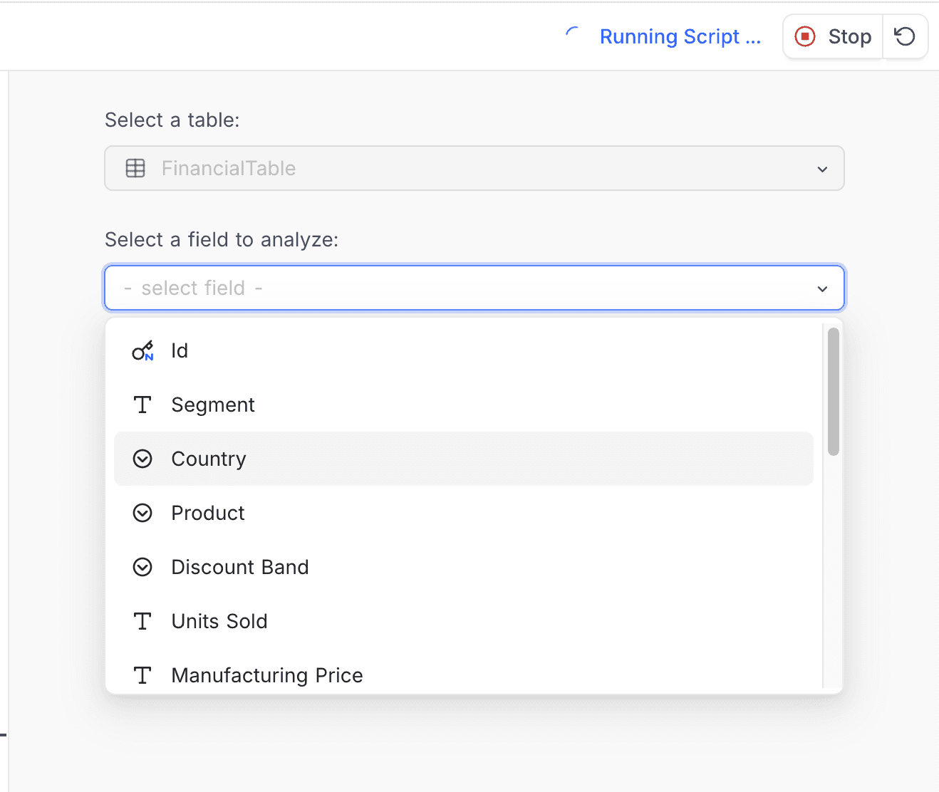Click the primary key icon next to Id
939x792 pixels.
(142, 350)
